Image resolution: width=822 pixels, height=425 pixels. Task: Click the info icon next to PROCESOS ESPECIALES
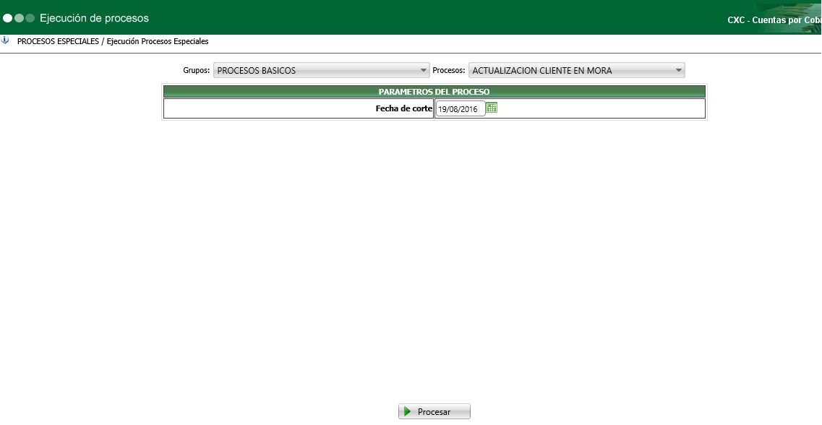[x=5, y=40]
